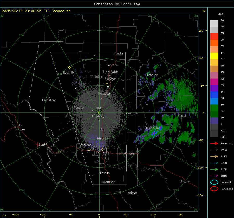Click the Brooks city label

click(x=185, y=181)
